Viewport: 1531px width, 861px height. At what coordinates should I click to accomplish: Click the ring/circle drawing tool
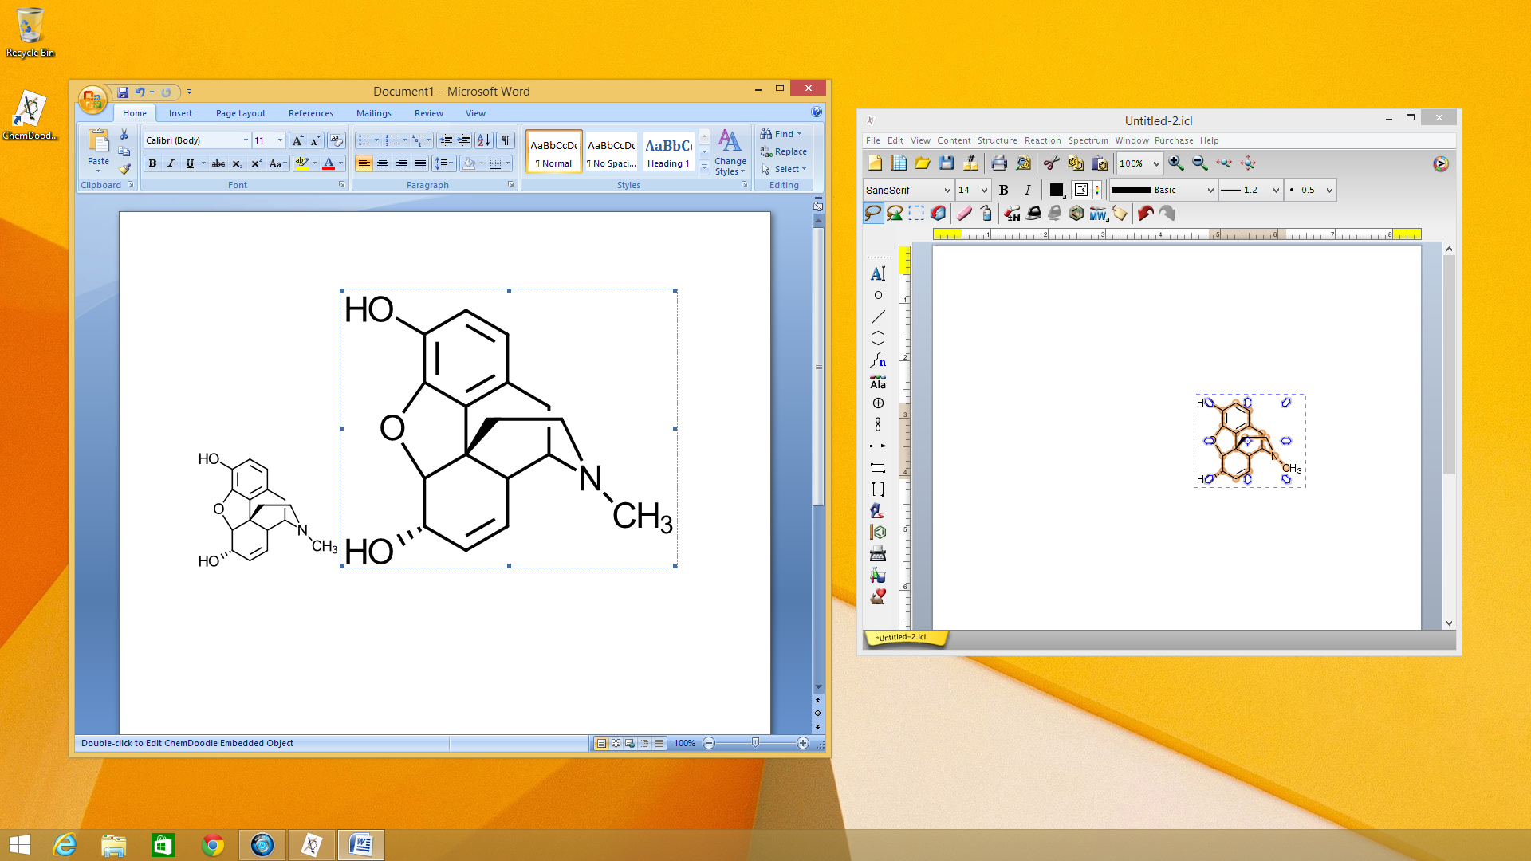click(878, 294)
